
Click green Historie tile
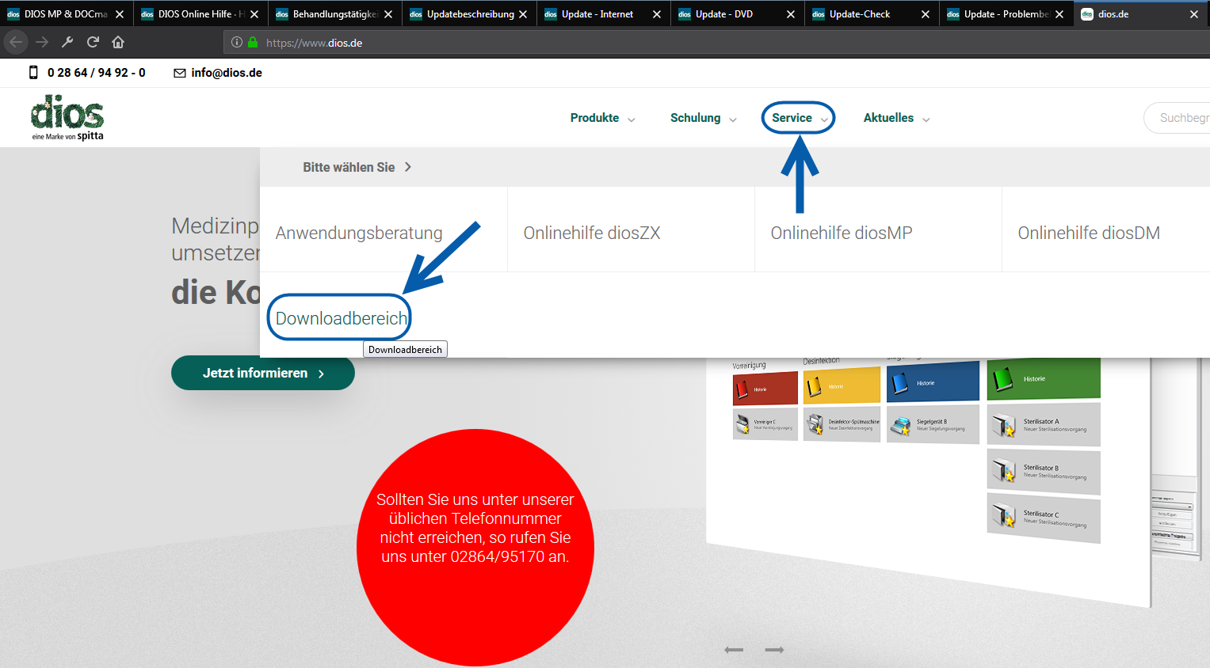(1044, 378)
